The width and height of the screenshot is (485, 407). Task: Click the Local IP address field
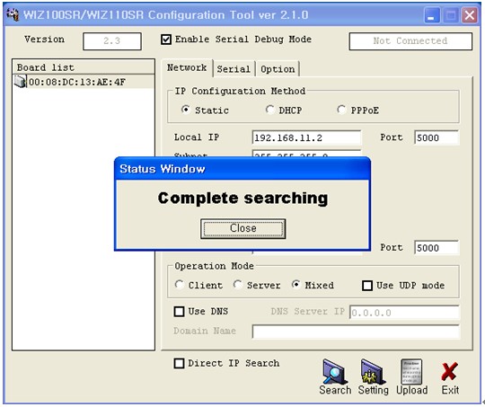[306, 137]
